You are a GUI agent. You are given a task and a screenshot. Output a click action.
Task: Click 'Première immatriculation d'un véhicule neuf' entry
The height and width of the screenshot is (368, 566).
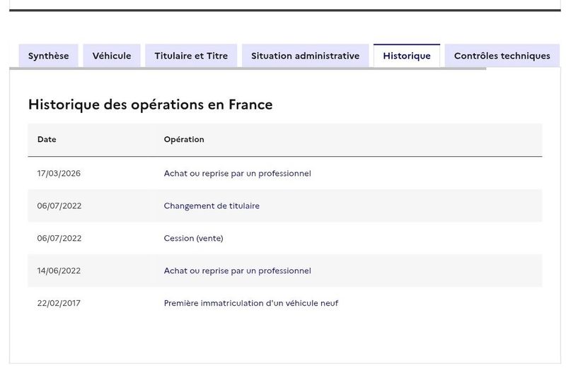point(251,303)
